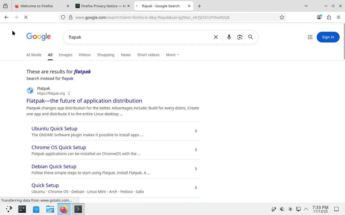Bookmark this page with the star
Viewport: 345px width, 215px height.
[282, 17]
